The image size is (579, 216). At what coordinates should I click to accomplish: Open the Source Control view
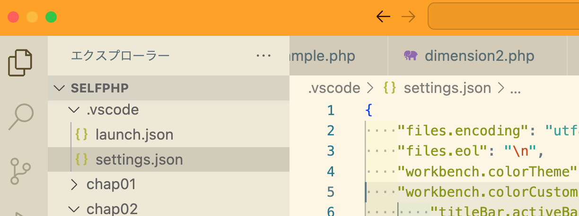(x=20, y=171)
